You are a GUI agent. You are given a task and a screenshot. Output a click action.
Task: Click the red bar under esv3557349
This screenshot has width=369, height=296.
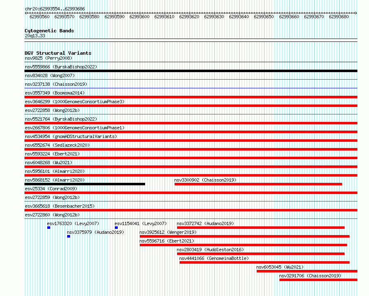coord(191,97)
